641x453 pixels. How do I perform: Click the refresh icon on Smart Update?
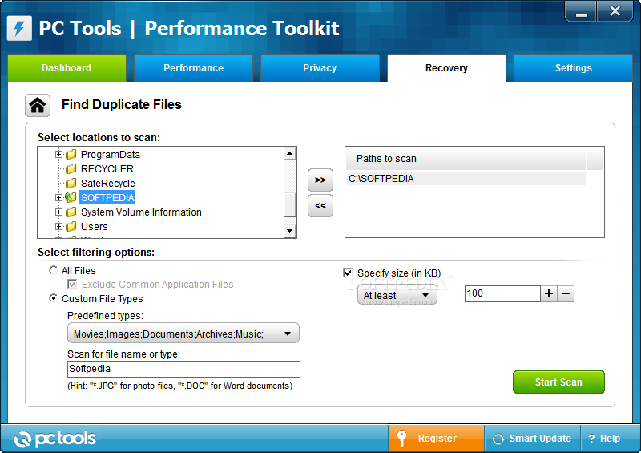click(x=498, y=439)
